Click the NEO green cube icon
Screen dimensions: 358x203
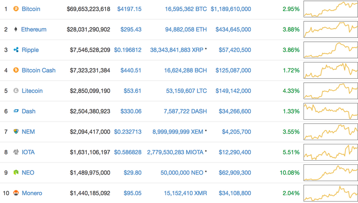[16, 172]
